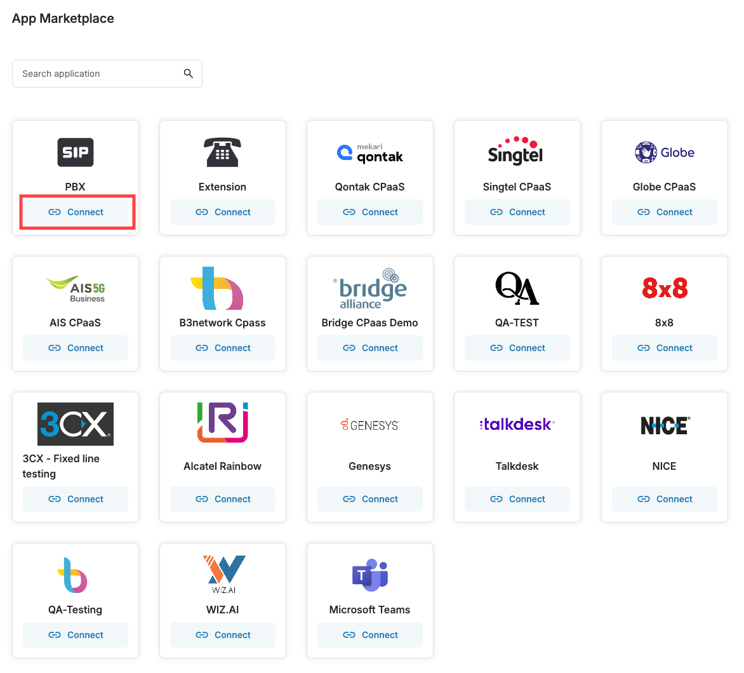
Task: Click the AIS 5G Business logo
Action: pos(76,289)
